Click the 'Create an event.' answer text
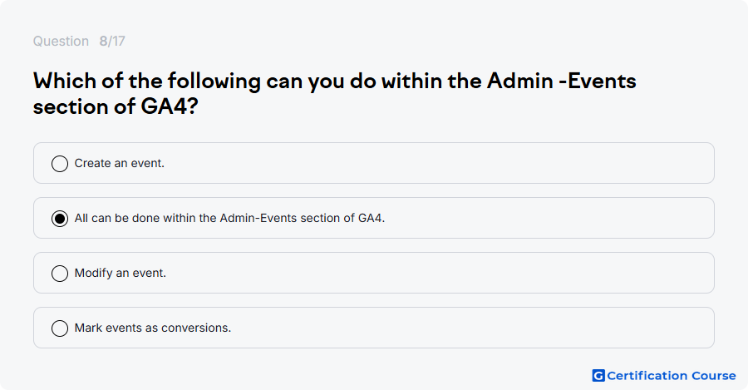748x390 pixels. pyautogui.click(x=119, y=163)
